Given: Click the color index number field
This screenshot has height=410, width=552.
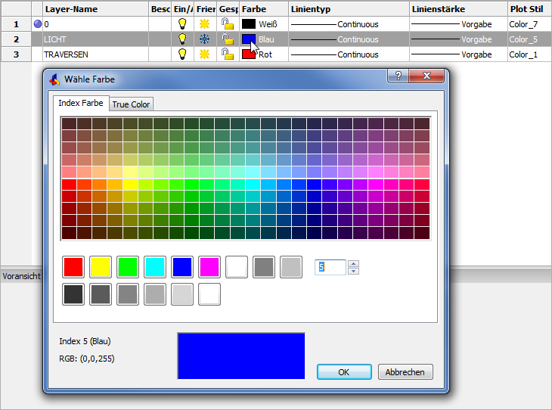Looking at the screenshot, I should 330,267.
